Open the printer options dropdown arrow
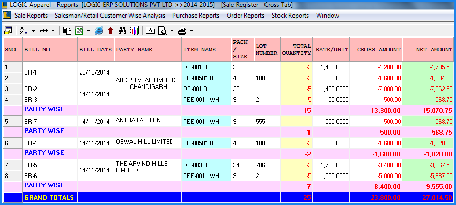The height and width of the screenshot is (205, 456). click(x=192, y=30)
